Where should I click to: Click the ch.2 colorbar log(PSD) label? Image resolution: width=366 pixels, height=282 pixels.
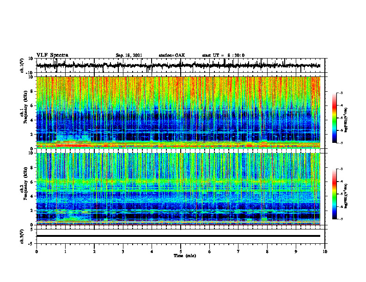pos(346,196)
